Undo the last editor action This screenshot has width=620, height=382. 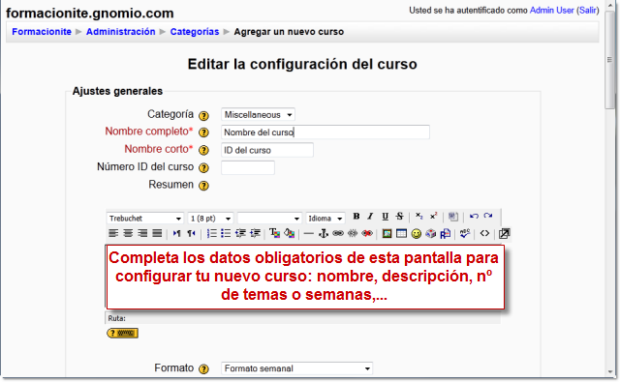[x=474, y=217]
